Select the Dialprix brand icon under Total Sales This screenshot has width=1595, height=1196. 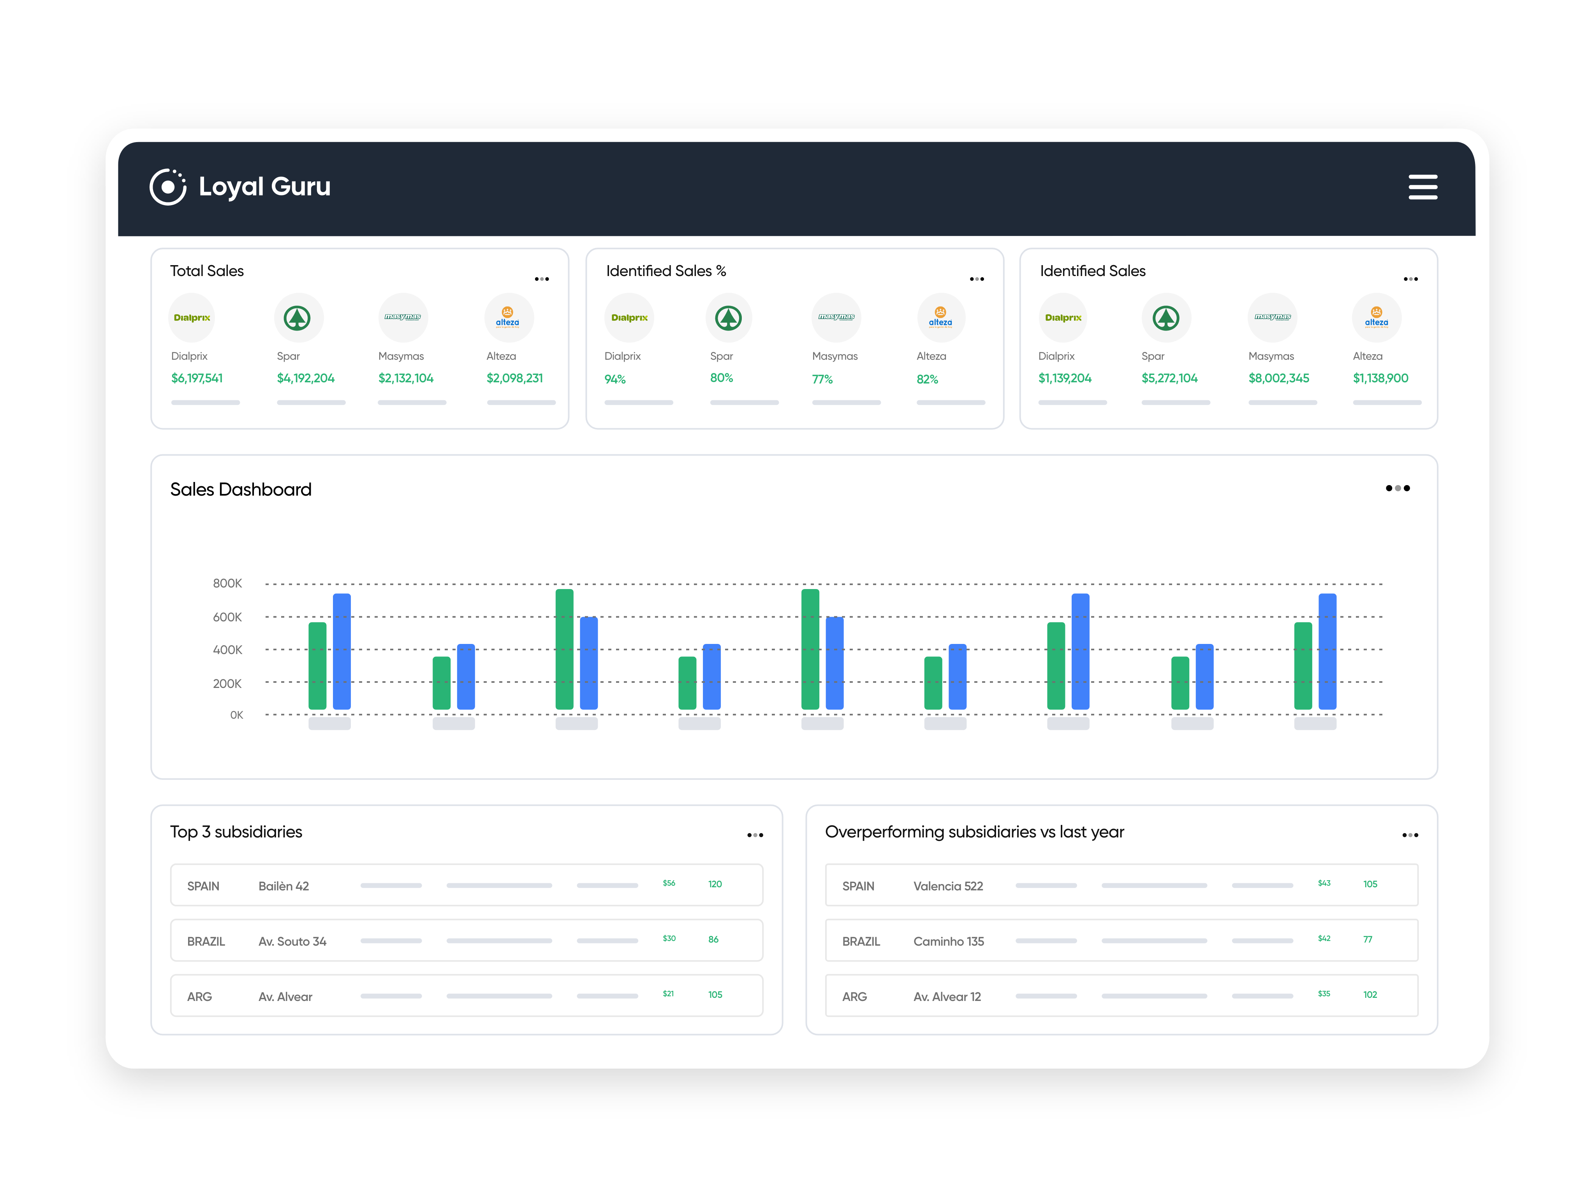point(191,317)
